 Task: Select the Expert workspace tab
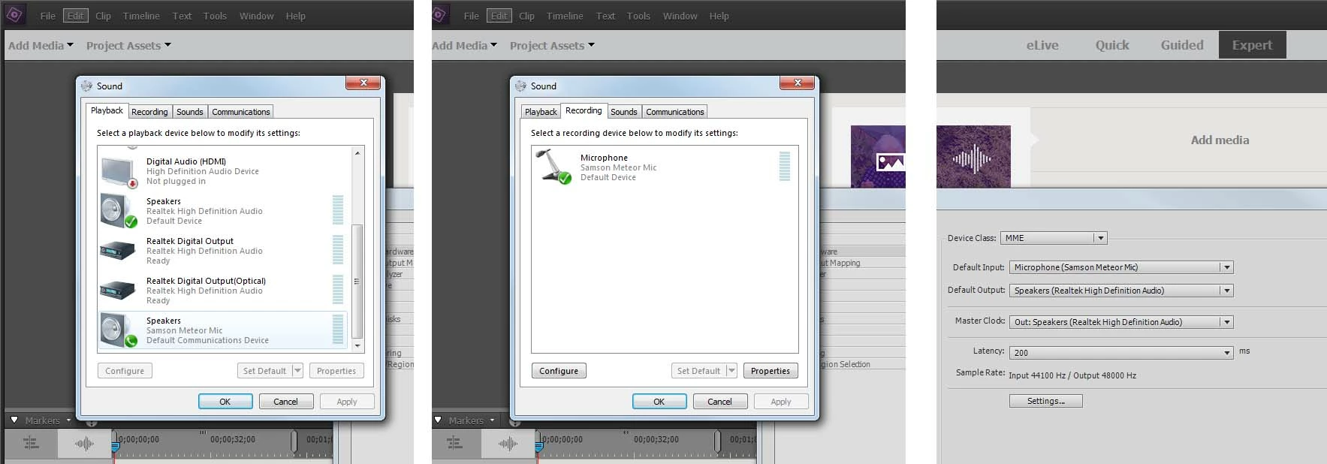[1252, 45]
